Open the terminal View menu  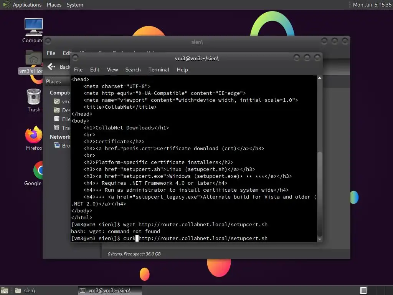pyautogui.click(x=112, y=70)
